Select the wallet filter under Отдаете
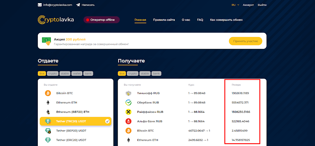315x146 pixels. (x=77, y=73)
